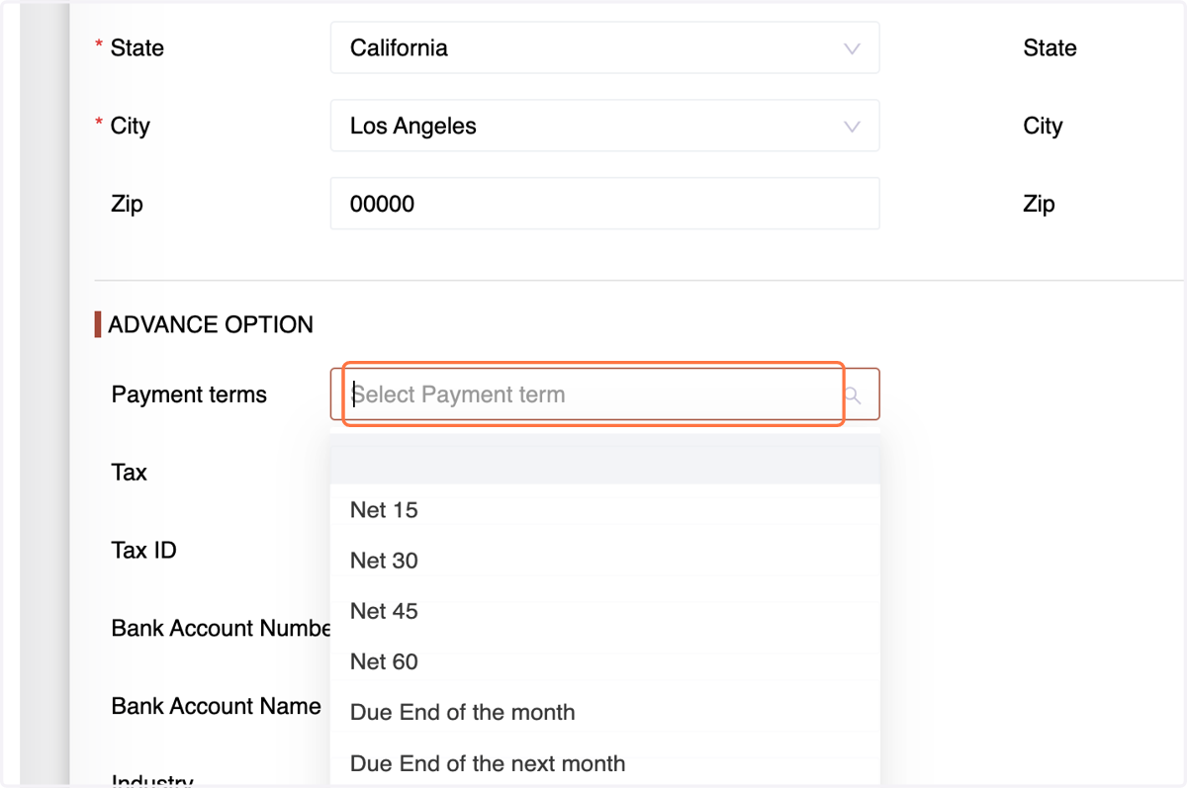Click the State dropdown chevron arrow

(x=851, y=48)
